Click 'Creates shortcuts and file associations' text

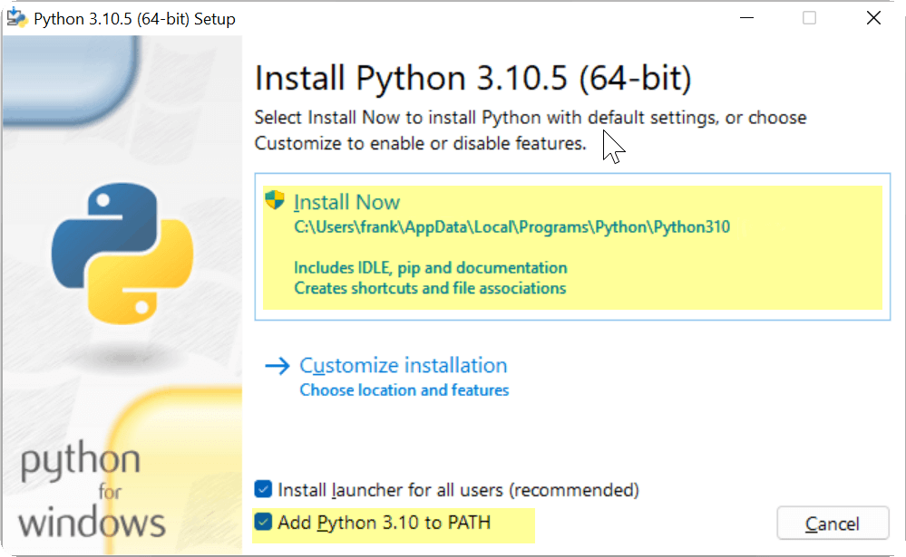430,288
